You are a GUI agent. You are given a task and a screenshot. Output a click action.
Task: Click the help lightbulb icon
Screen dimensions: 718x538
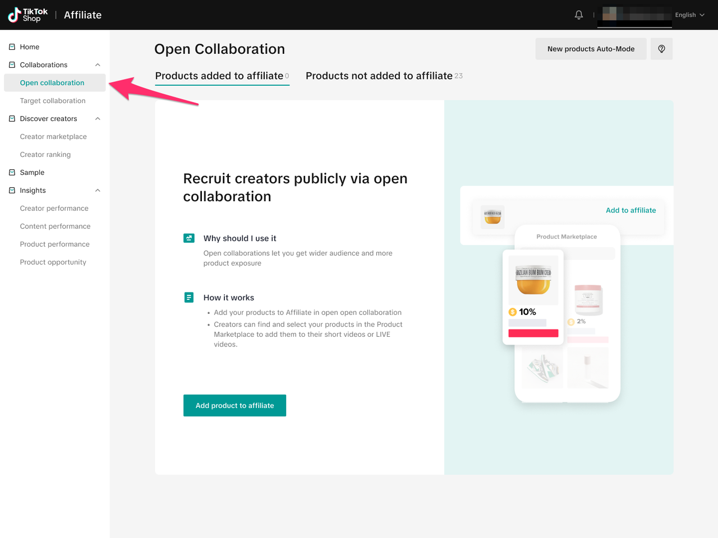tap(661, 49)
